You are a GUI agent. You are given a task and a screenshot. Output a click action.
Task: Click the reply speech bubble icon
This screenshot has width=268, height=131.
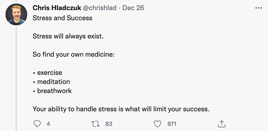click(x=37, y=124)
